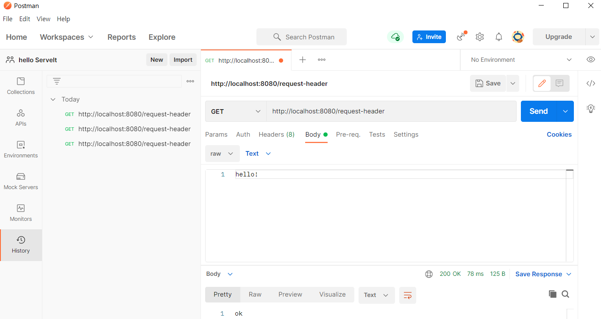
Task: Collapse the Today history group
Action: pos(53,99)
